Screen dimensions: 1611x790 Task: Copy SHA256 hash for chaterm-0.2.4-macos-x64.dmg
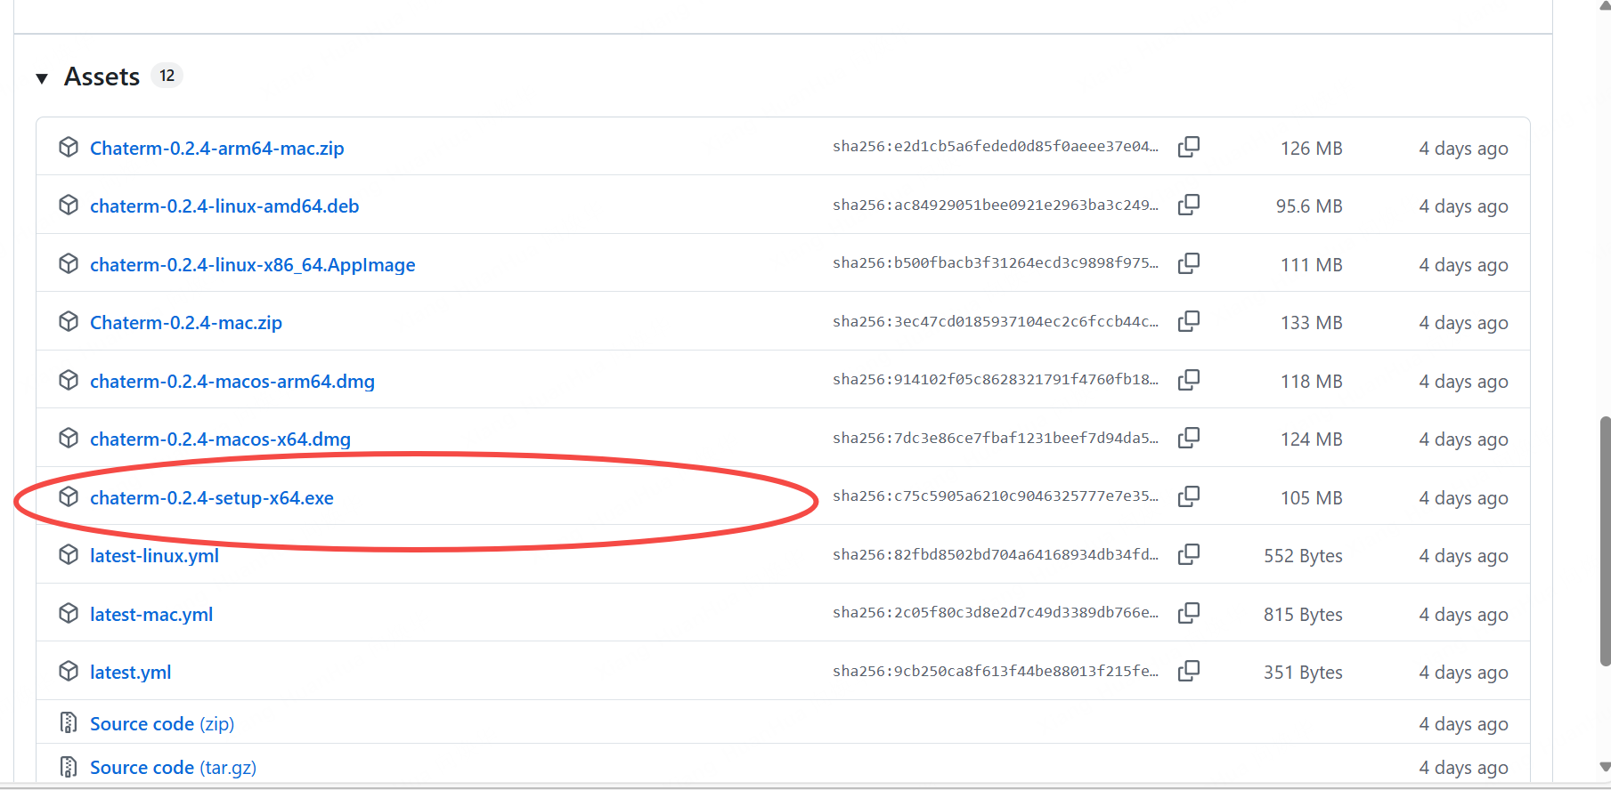(x=1189, y=438)
